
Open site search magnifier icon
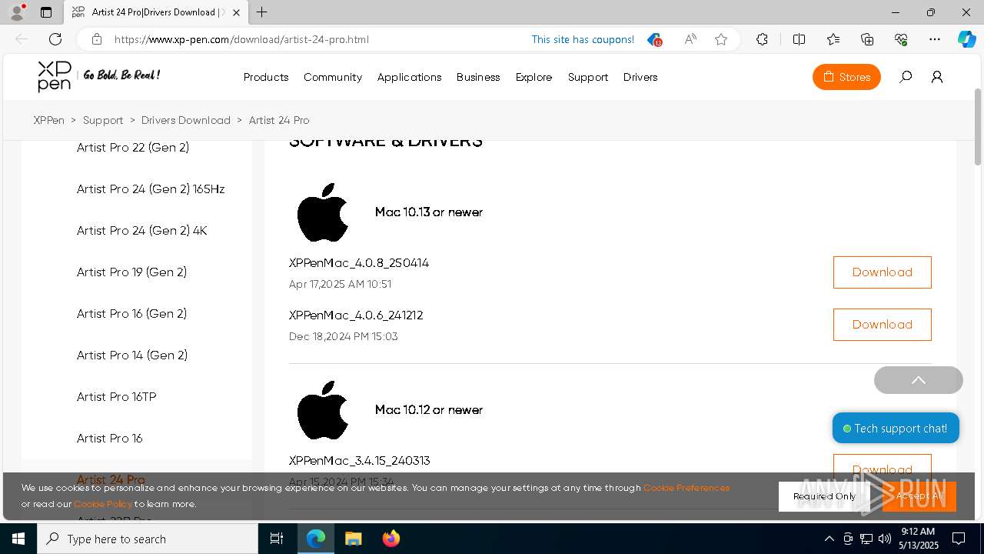906,77
